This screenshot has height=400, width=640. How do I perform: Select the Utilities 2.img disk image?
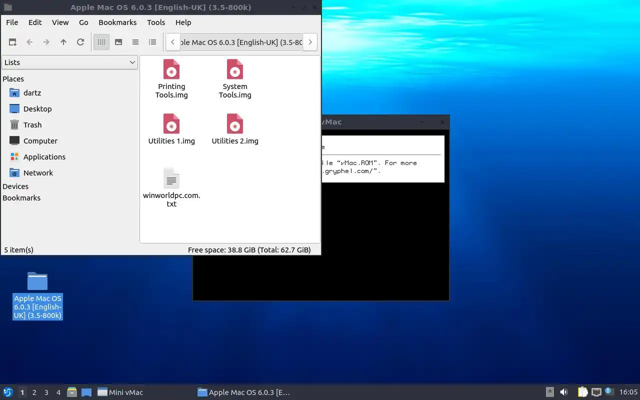pos(235,129)
